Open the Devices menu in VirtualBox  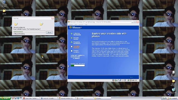(81, 24)
